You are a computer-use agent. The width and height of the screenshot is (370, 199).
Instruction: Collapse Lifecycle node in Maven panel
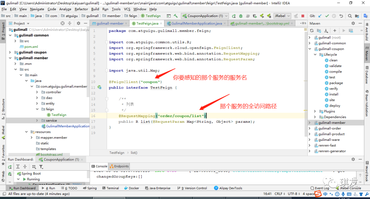coord(315,54)
